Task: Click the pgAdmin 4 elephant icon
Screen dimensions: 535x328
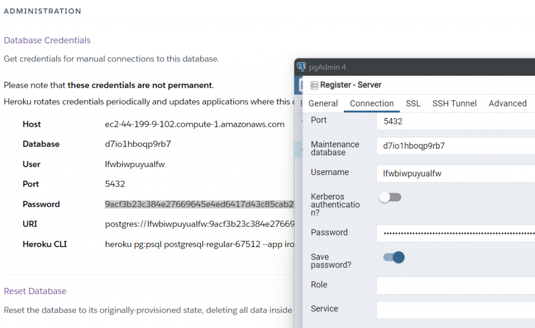Action: point(301,67)
